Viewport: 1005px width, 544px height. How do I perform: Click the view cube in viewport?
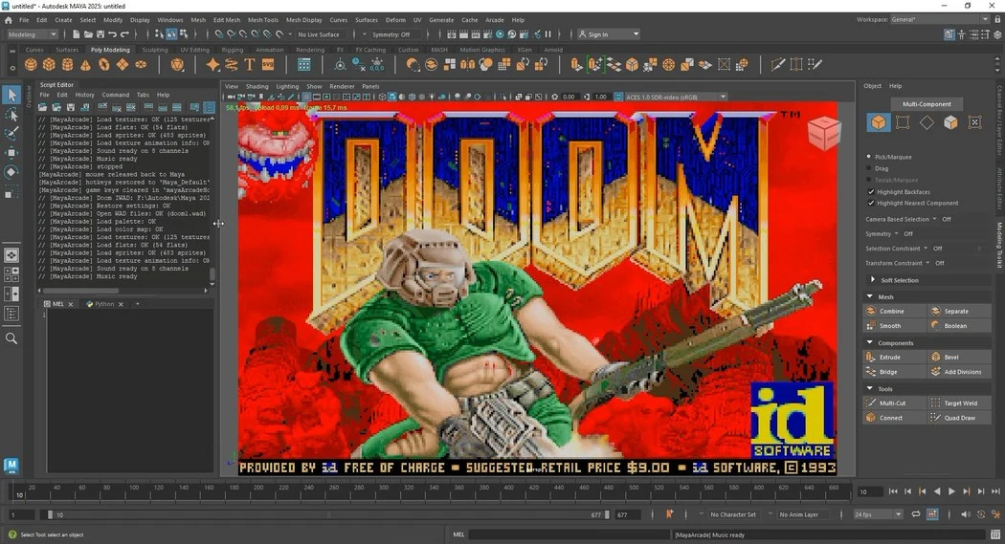pyautogui.click(x=823, y=133)
